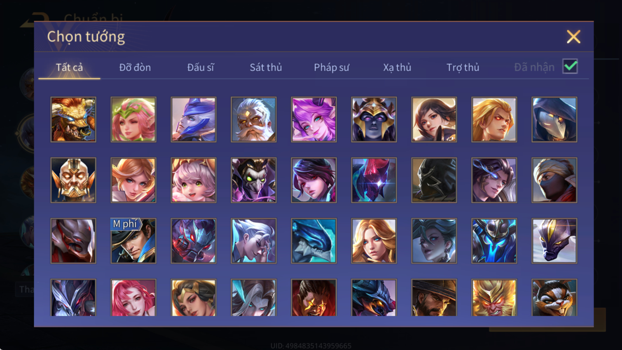Viewport: 622px width, 350px height.
Task: Toggle the "Đã nhận" checkbox
Action: [x=570, y=66]
